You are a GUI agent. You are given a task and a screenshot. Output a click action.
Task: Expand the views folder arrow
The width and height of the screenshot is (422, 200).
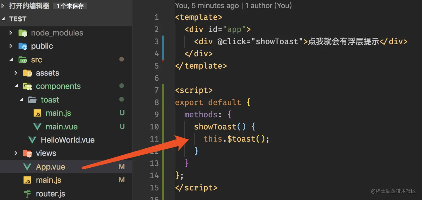(16, 153)
